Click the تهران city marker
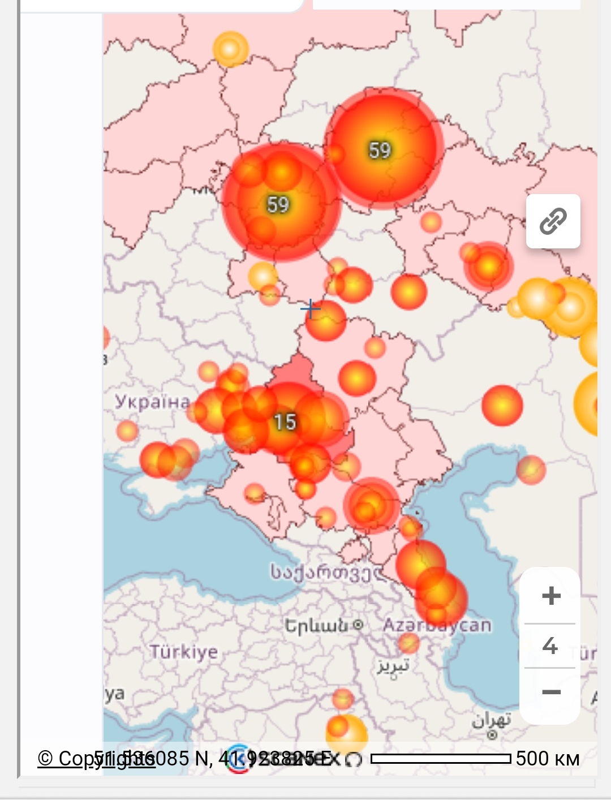The width and height of the screenshot is (611, 800). coord(492,734)
